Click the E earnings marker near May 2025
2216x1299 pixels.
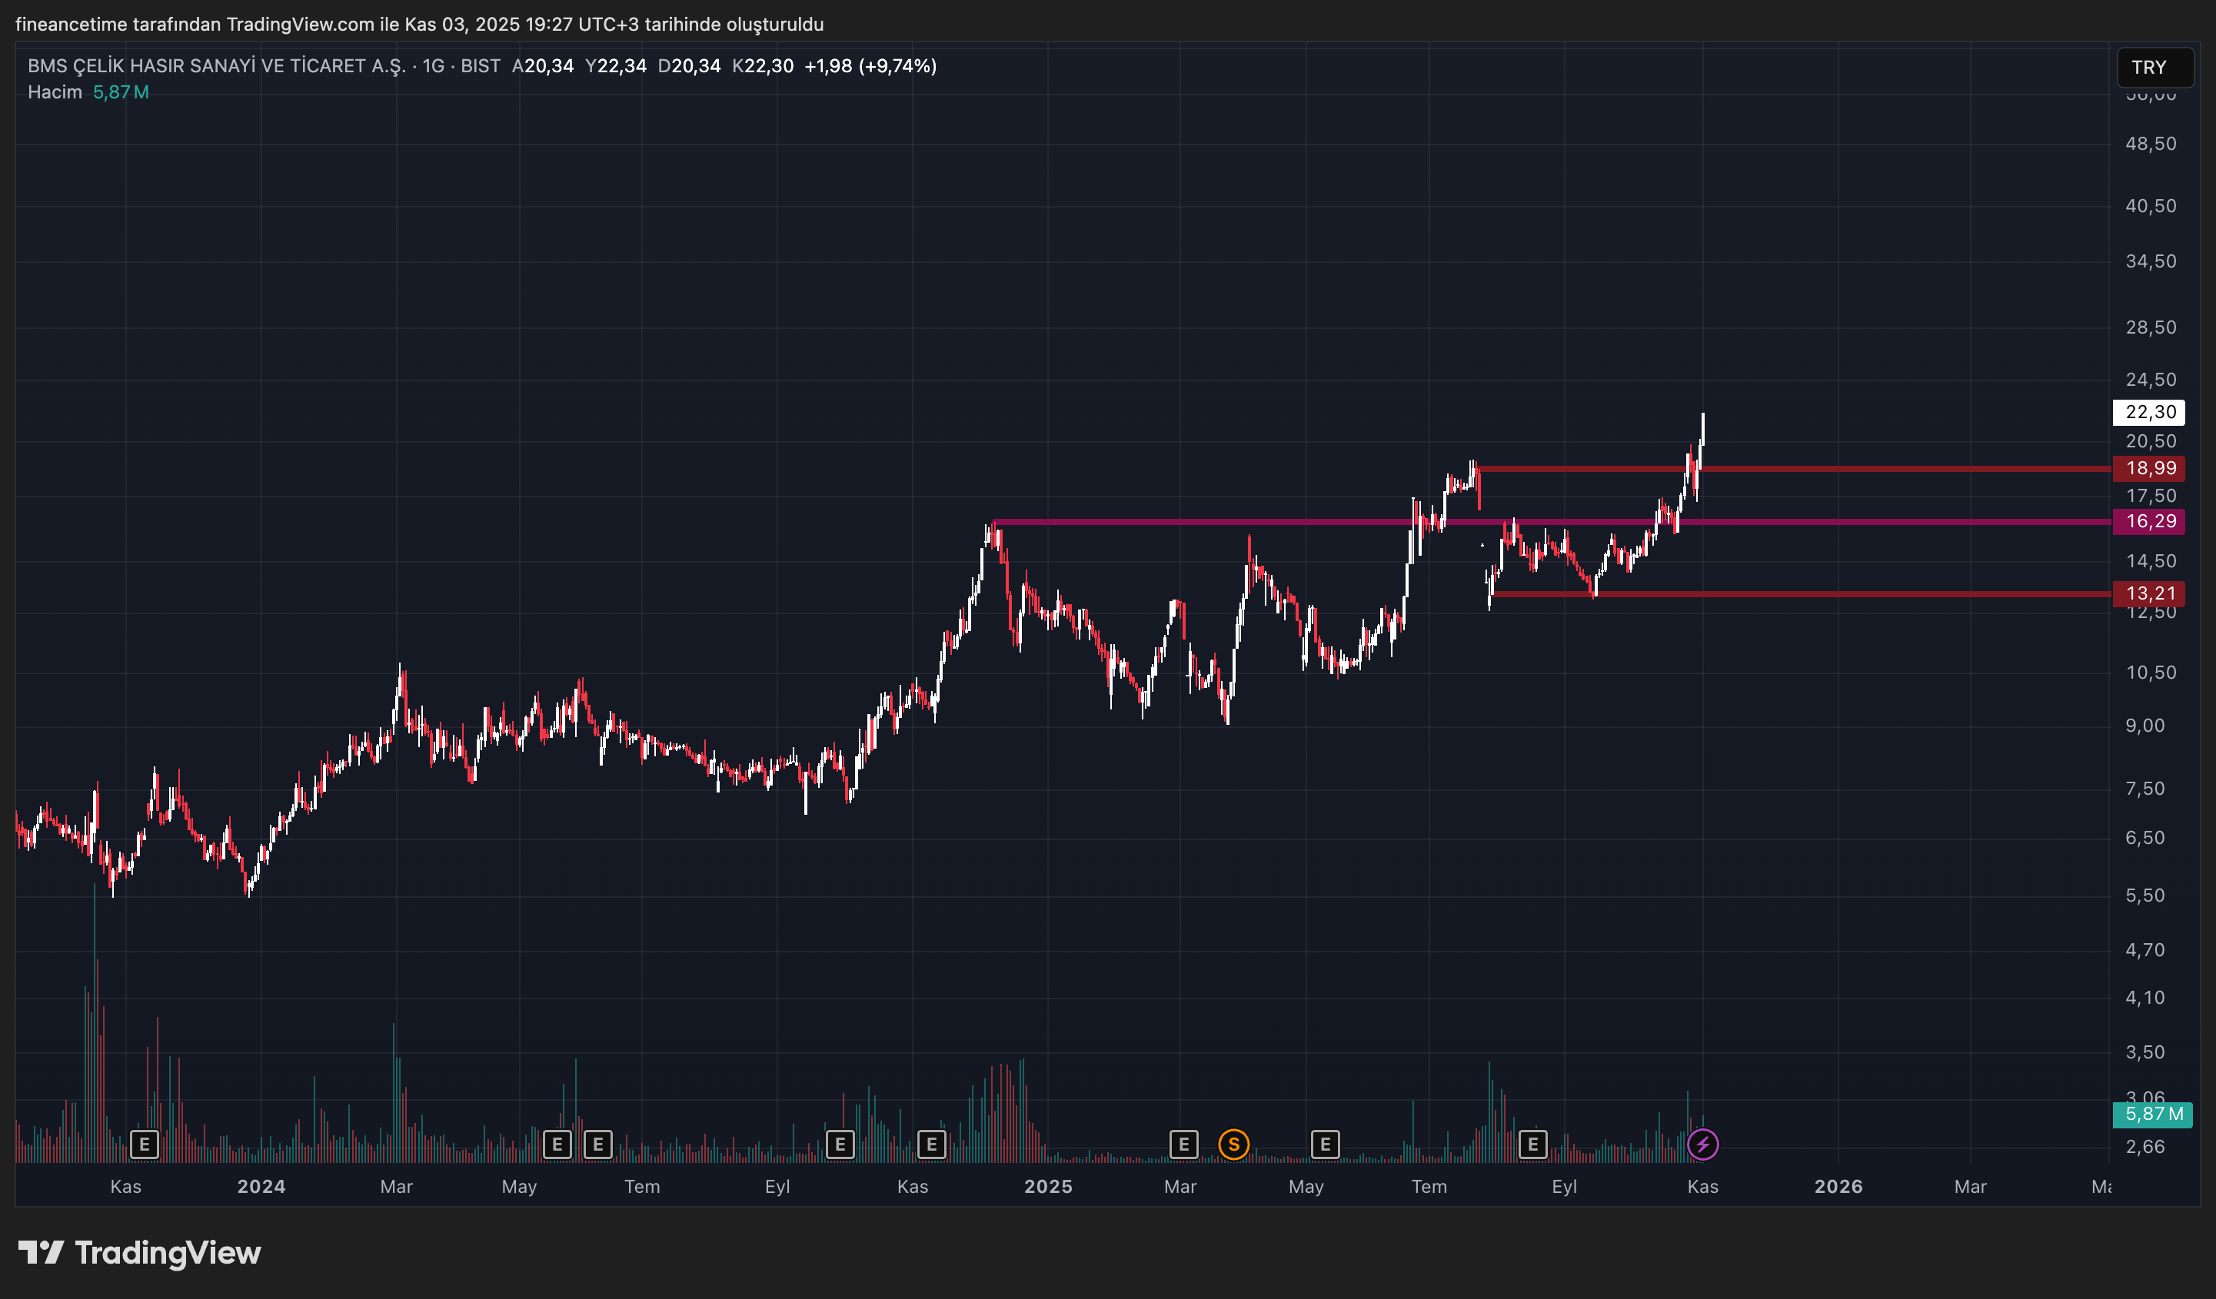click(x=1327, y=1144)
